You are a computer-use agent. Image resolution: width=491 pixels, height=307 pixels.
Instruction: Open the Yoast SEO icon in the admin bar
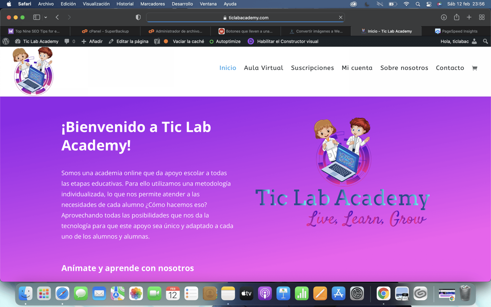pos(157,42)
